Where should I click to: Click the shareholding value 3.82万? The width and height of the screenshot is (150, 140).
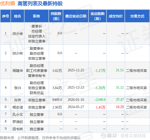pyautogui.click(x=57, y=71)
